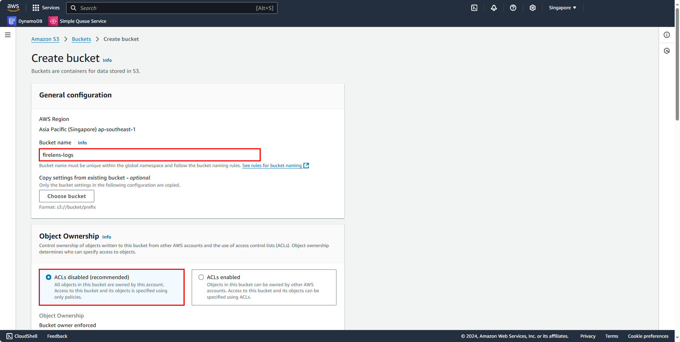Click 'Asia Pacific (Singapore) ap-southeast-1' text
The image size is (680, 342).
(87, 129)
